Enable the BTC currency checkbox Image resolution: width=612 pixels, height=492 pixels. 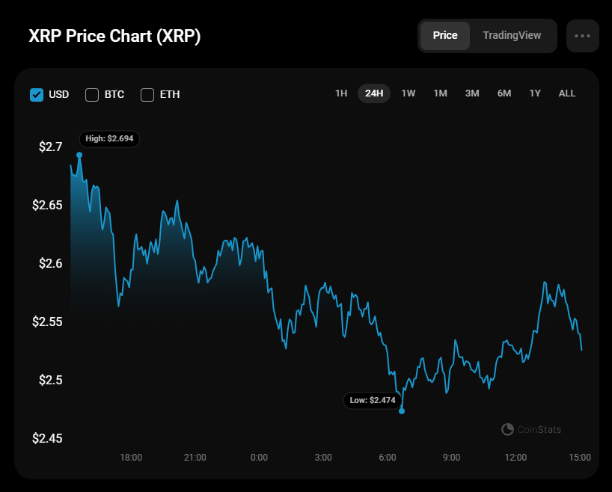click(x=92, y=94)
